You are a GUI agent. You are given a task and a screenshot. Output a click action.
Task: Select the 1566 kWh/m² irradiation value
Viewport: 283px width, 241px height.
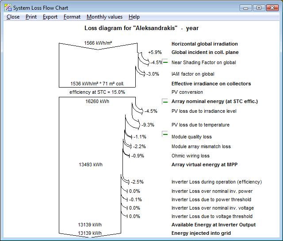click(x=98, y=43)
